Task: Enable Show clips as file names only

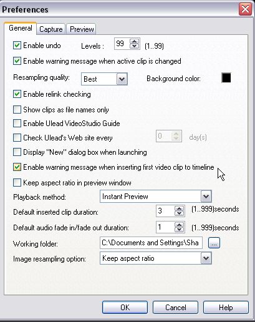Action: coord(17,110)
